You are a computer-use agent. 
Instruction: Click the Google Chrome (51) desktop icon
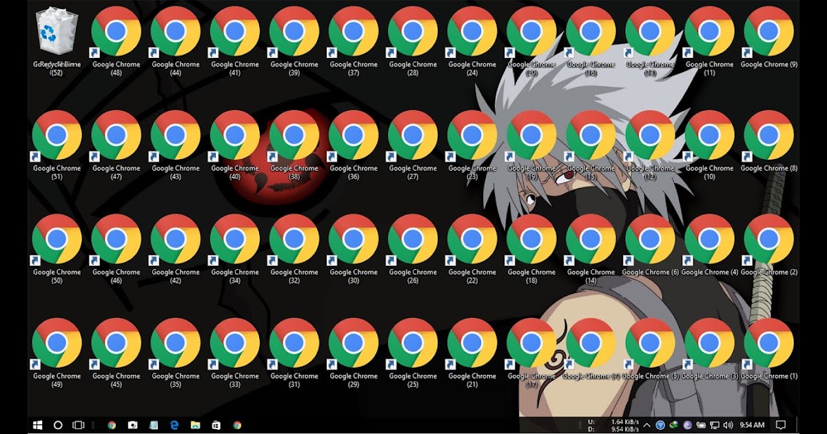tap(57, 145)
